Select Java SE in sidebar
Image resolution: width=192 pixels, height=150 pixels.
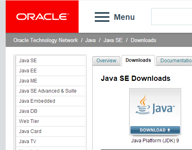click(51, 61)
